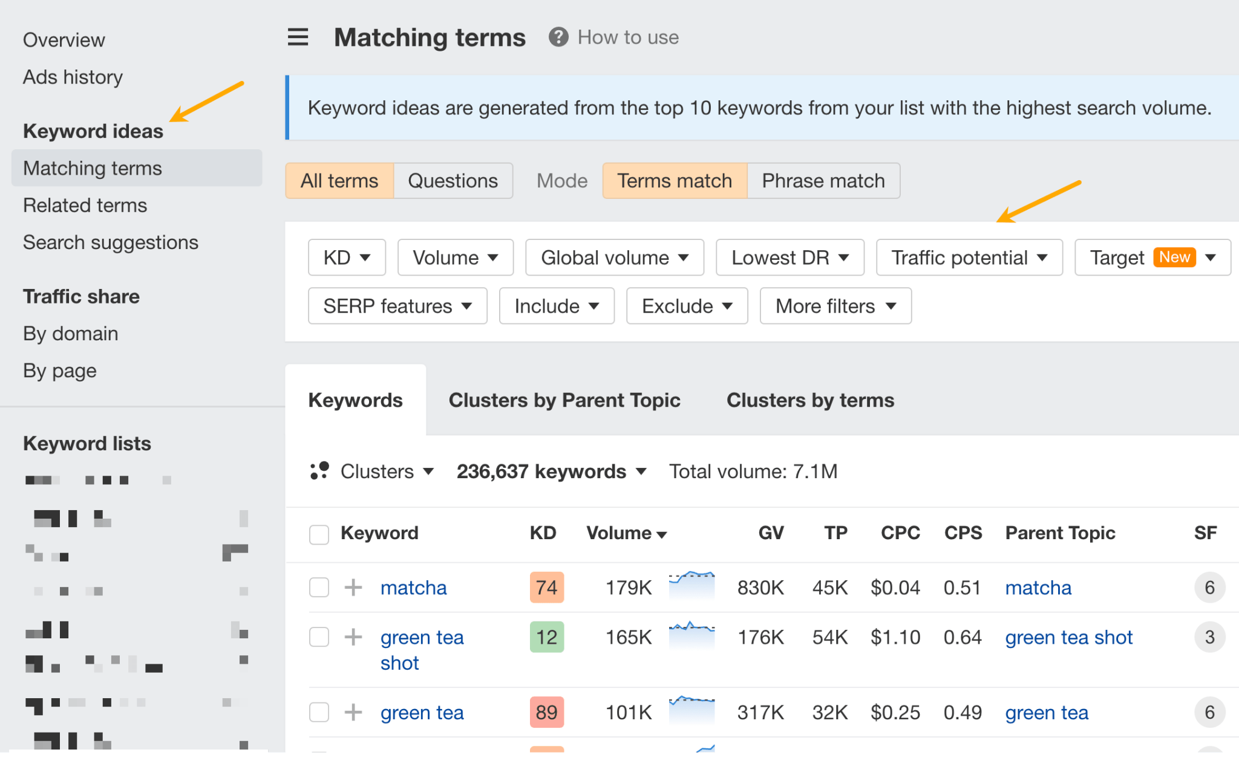This screenshot has width=1239, height=758.
Task: Open the Lowest DR filter dropdown
Action: (x=789, y=257)
